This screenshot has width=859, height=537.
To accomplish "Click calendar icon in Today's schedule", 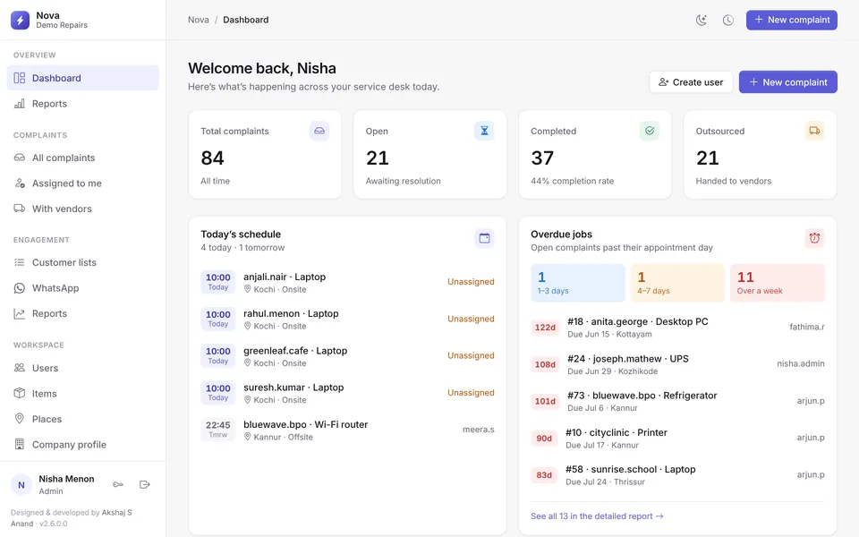I will [x=484, y=238].
